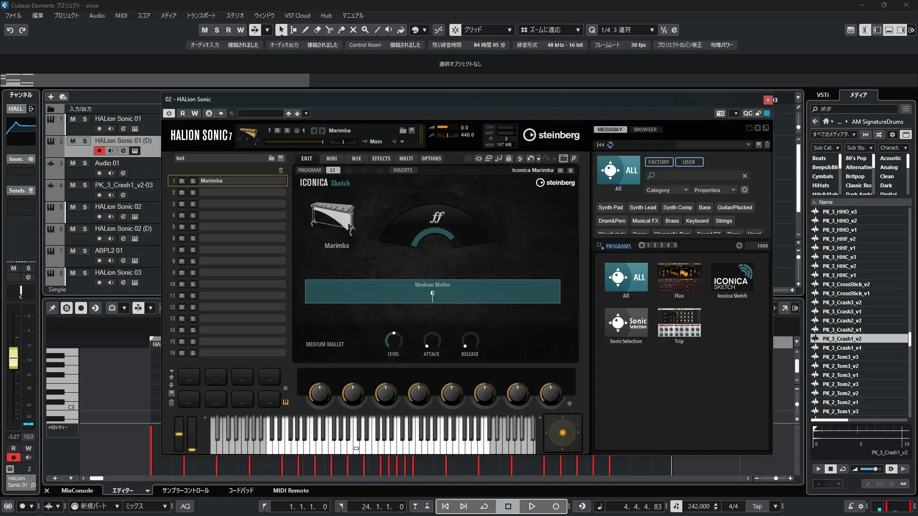Click the Glue tool icon

[x=341, y=30]
